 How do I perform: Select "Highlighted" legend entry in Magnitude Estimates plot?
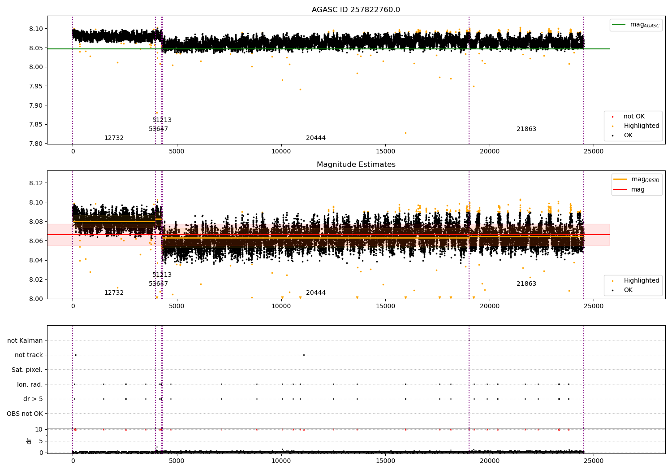[641, 281]
